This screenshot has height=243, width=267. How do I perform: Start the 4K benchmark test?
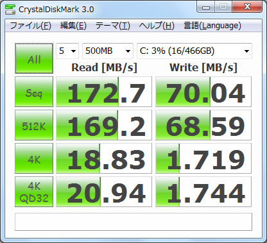point(34,158)
